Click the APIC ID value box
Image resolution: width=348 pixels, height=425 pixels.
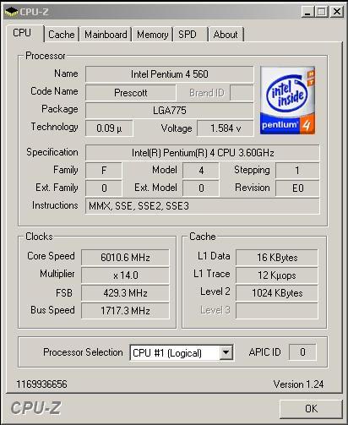click(x=302, y=352)
